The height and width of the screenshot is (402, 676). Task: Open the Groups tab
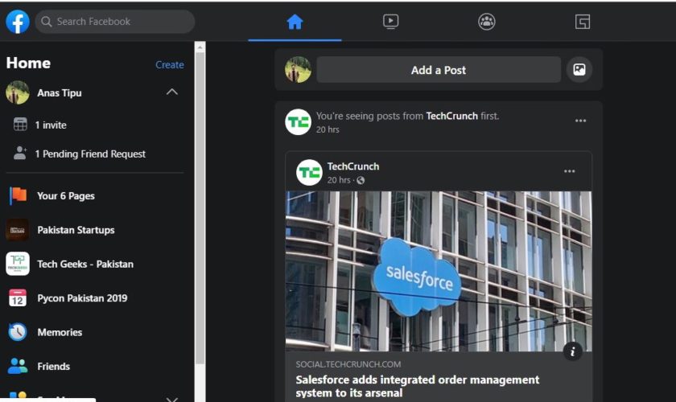[487, 22]
